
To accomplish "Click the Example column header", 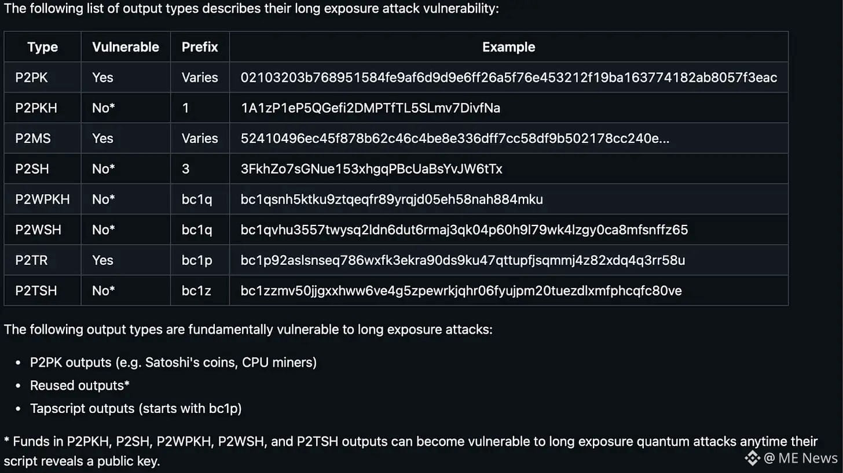I will coord(509,47).
